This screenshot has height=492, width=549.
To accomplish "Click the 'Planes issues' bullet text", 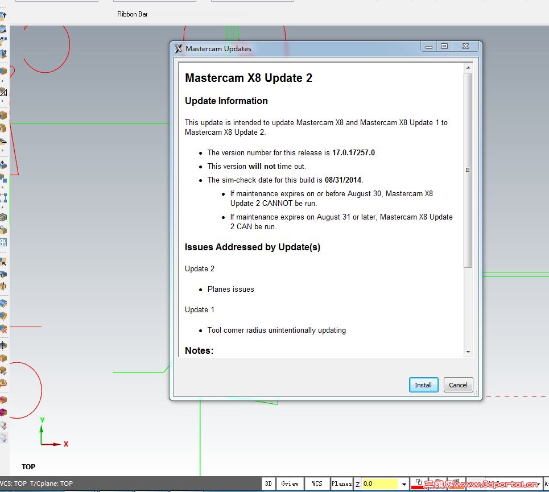I will click(231, 289).
